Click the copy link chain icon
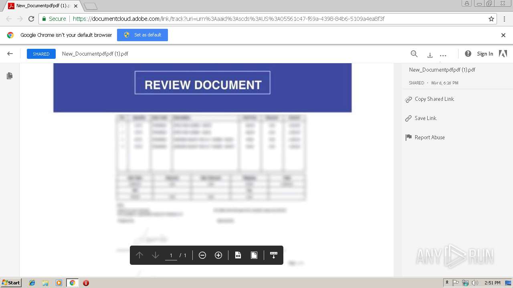Screen dimensions: 513x288 (408, 100)
